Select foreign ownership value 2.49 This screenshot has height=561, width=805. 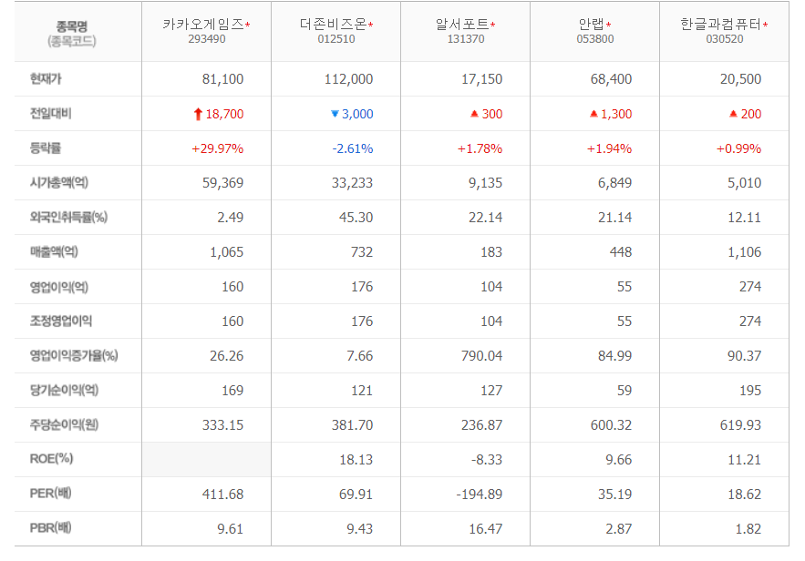coord(230,218)
